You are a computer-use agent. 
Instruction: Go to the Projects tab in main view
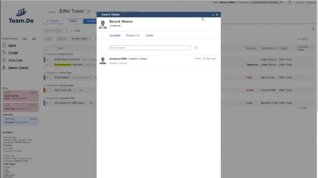(53, 21)
